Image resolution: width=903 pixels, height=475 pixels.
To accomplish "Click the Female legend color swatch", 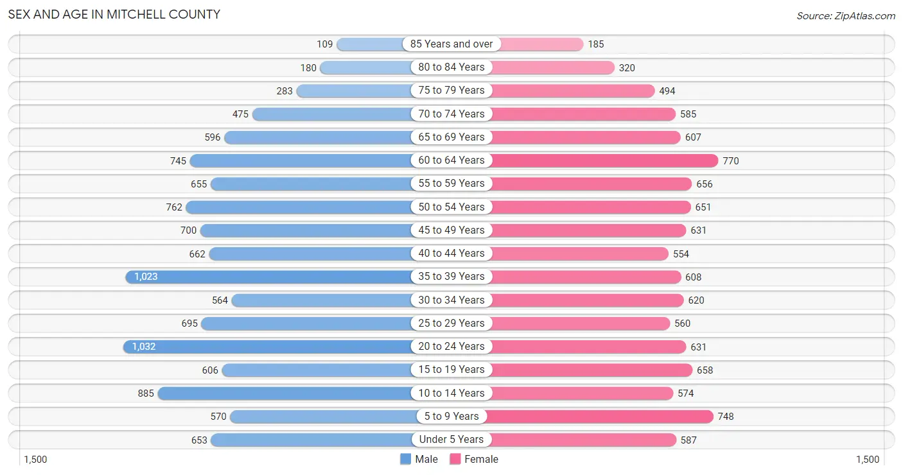I will (455, 459).
